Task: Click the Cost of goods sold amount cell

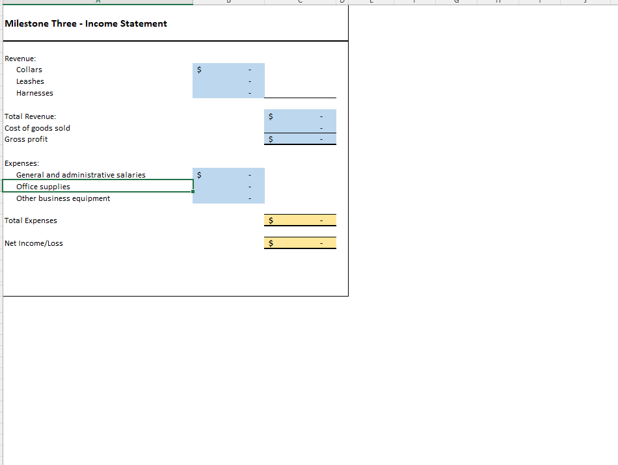Action: [300, 127]
